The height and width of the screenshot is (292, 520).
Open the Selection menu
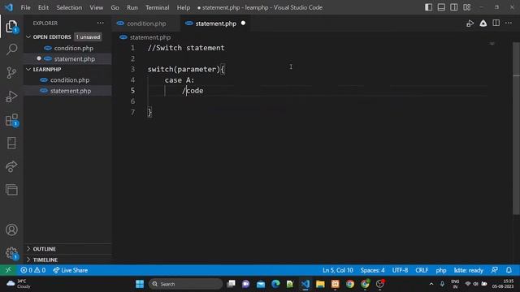(x=69, y=7)
